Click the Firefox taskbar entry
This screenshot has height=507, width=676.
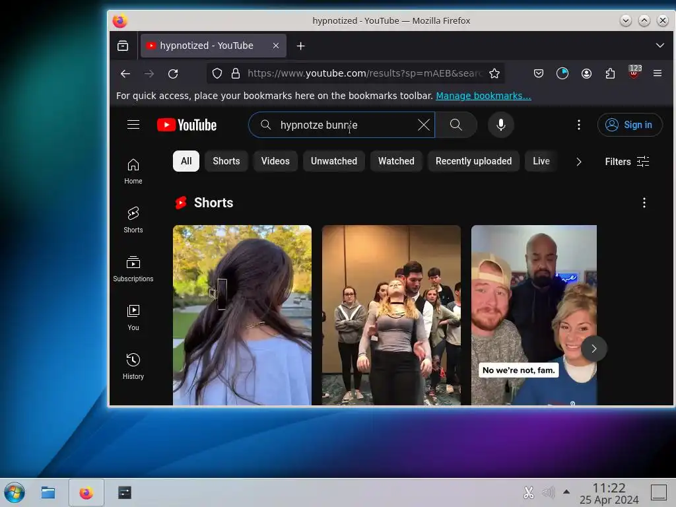[86, 492]
